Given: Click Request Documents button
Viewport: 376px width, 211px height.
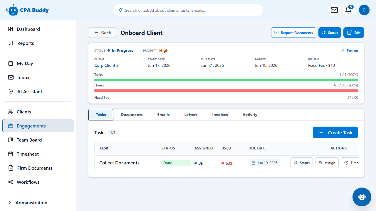Looking at the screenshot, I should [x=293, y=33].
